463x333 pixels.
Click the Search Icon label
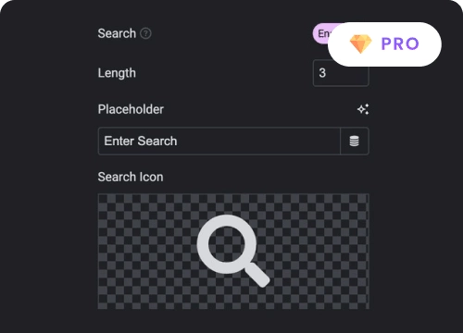(x=131, y=177)
